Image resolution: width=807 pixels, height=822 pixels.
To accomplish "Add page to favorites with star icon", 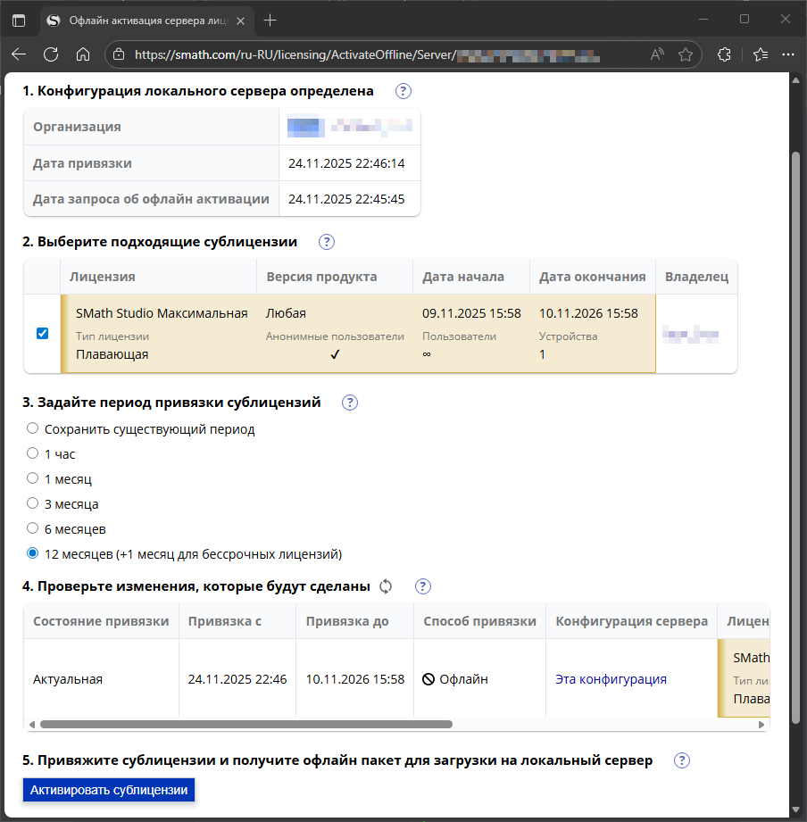I will click(x=686, y=54).
